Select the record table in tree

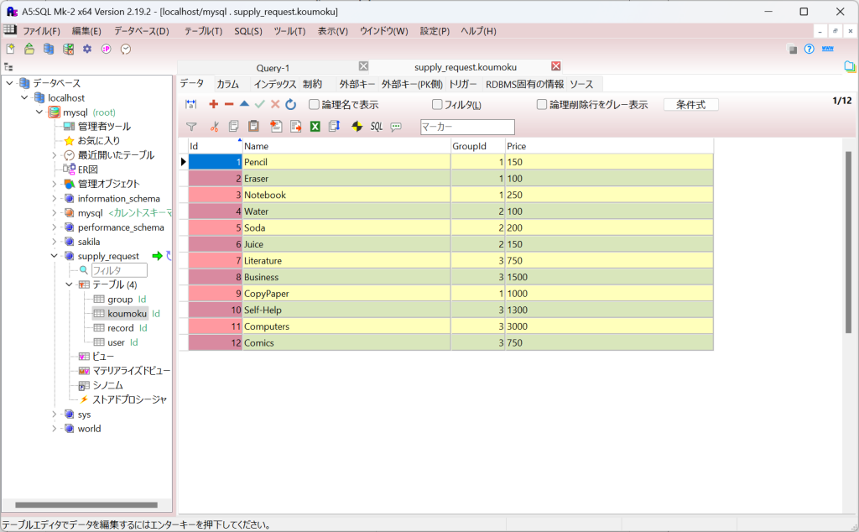120,328
